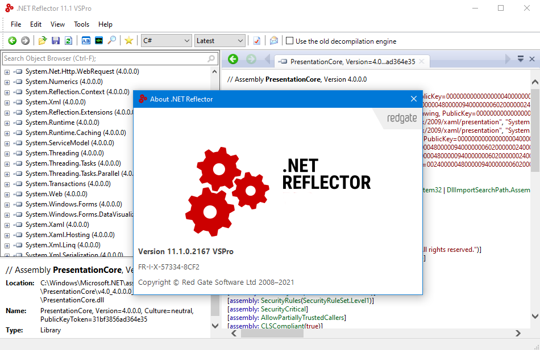Expand the System.Transactions node
Viewport: 540px width, 350px height.
click(7, 184)
